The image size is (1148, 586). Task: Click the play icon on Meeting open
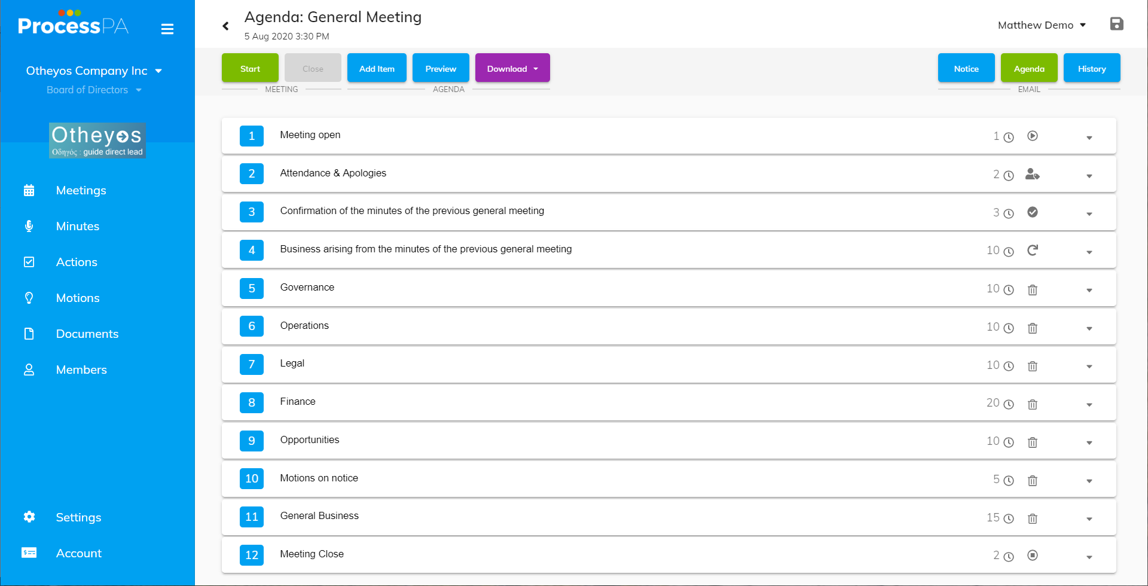(1032, 136)
